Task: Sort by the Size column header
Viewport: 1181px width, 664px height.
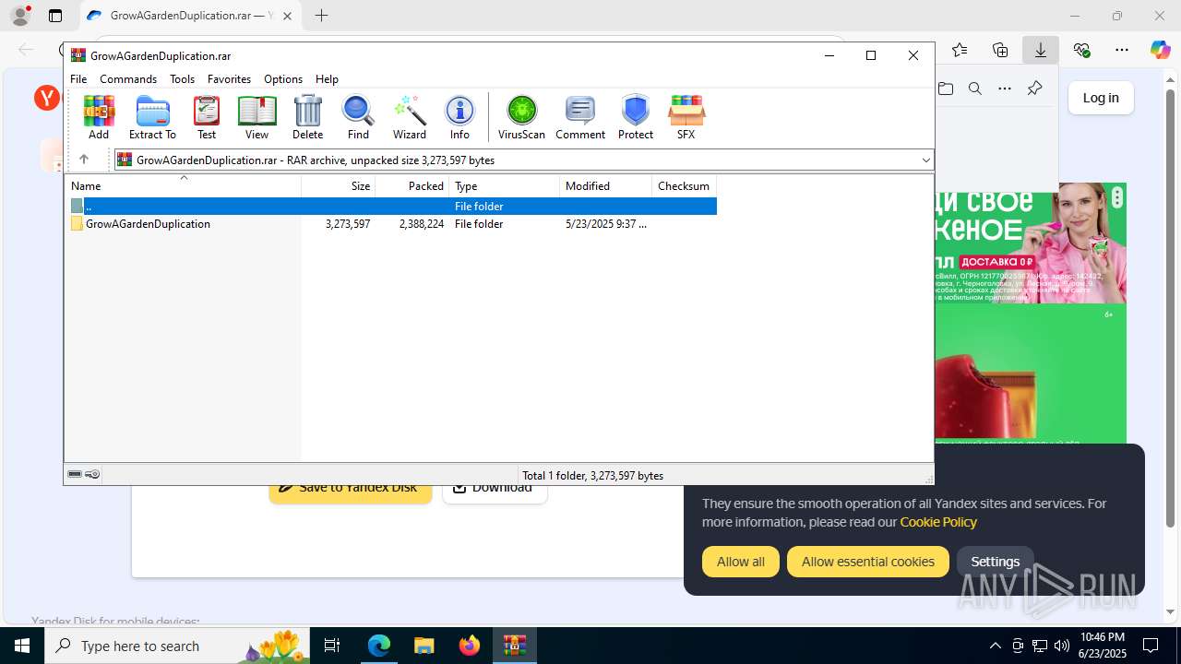Action: pyautogui.click(x=339, y=186)
